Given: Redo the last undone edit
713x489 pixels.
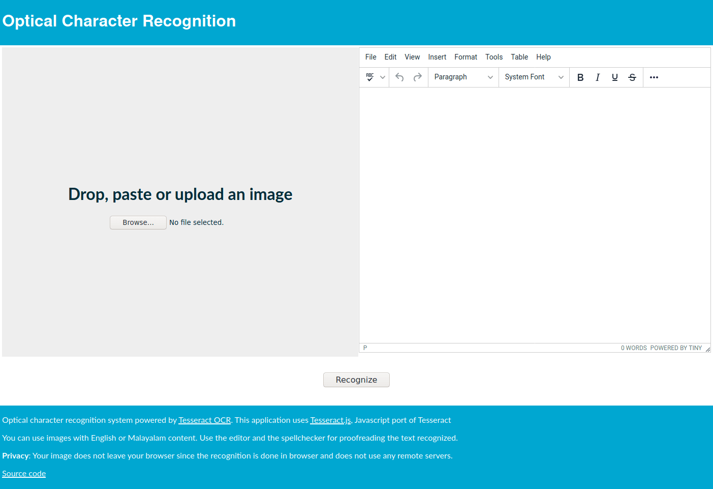Looking at the screenshot, I should point(418,77).
